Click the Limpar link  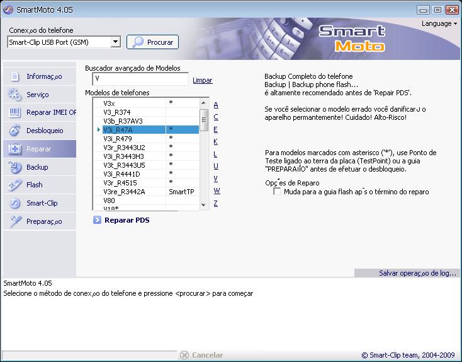(203, 80)
